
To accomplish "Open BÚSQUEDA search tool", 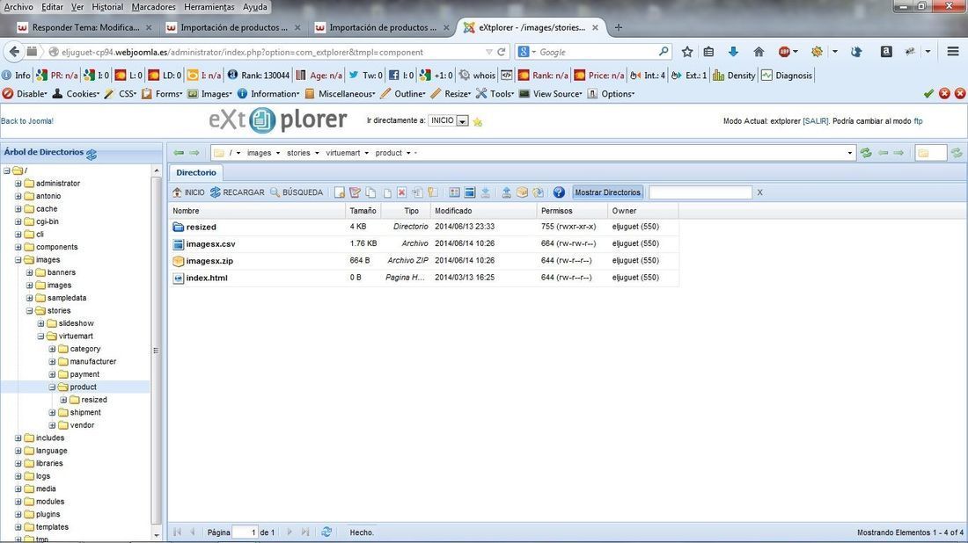I will [297, 192].
